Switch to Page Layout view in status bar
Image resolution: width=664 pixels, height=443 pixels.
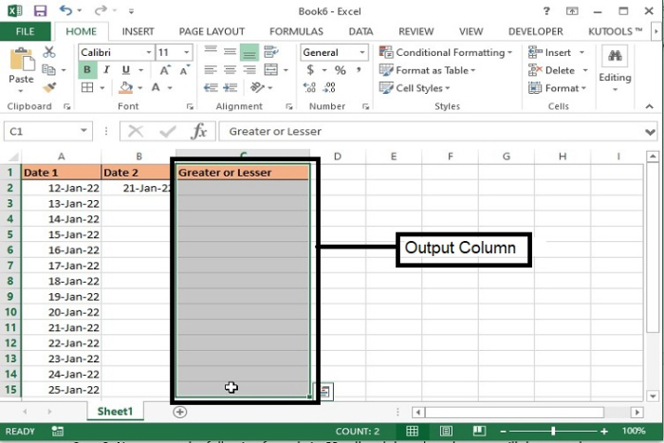pyautogui.click(x=446, y=431)
